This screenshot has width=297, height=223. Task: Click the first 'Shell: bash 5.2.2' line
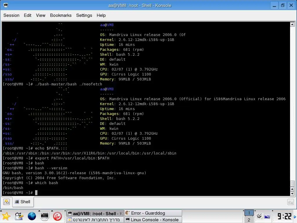point(120,54)
